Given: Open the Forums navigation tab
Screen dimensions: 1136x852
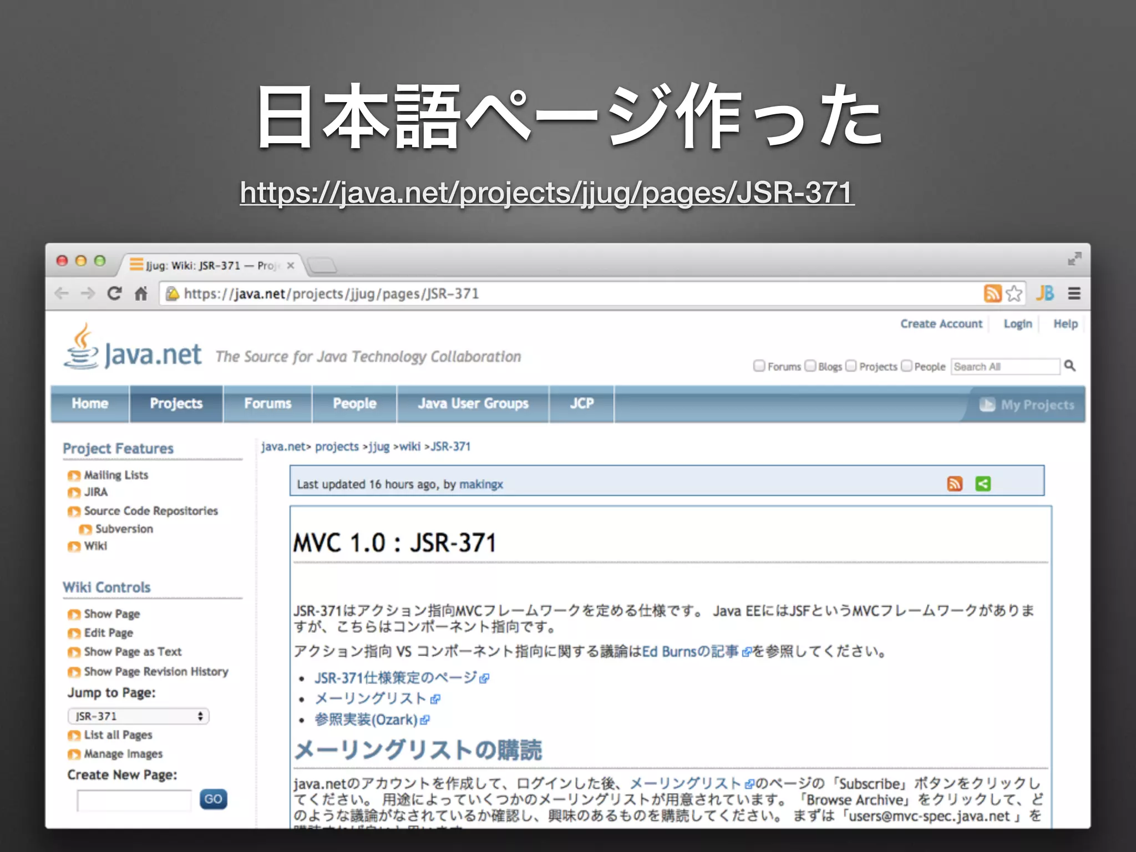Looking at the screenshot, I should 268,404.
